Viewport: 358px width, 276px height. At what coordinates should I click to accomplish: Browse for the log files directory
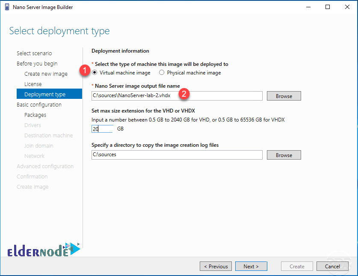pyautogui.click(x=284, y=155)
